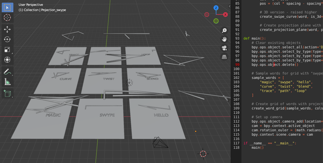Click the Zoom magnifier viewport button

(224, 30)
